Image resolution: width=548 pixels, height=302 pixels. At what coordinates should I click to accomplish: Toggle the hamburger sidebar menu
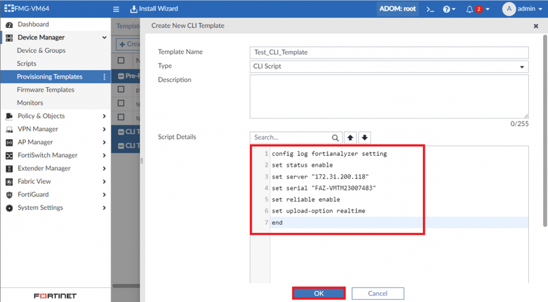pyautogui.click(x=116, y=9)
